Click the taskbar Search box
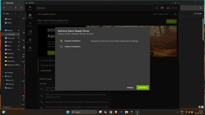Image resolution: width=205 pixels, height=115 pixels. click(84, 112)
